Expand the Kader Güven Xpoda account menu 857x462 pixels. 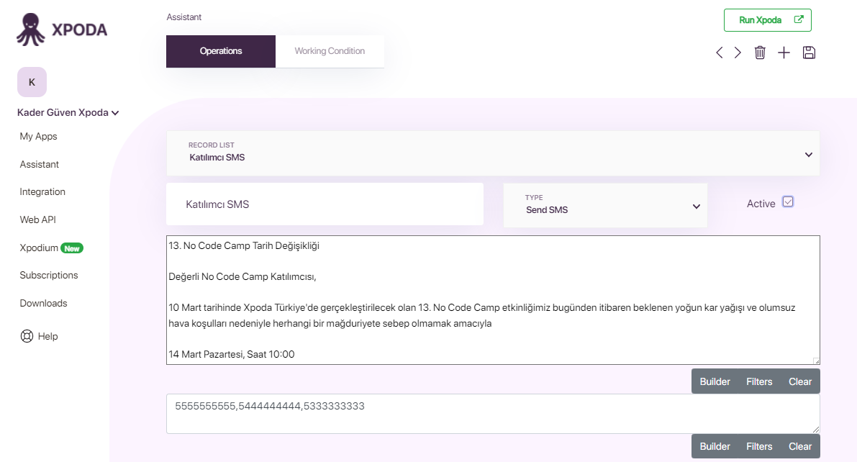[x=68, y=113]
